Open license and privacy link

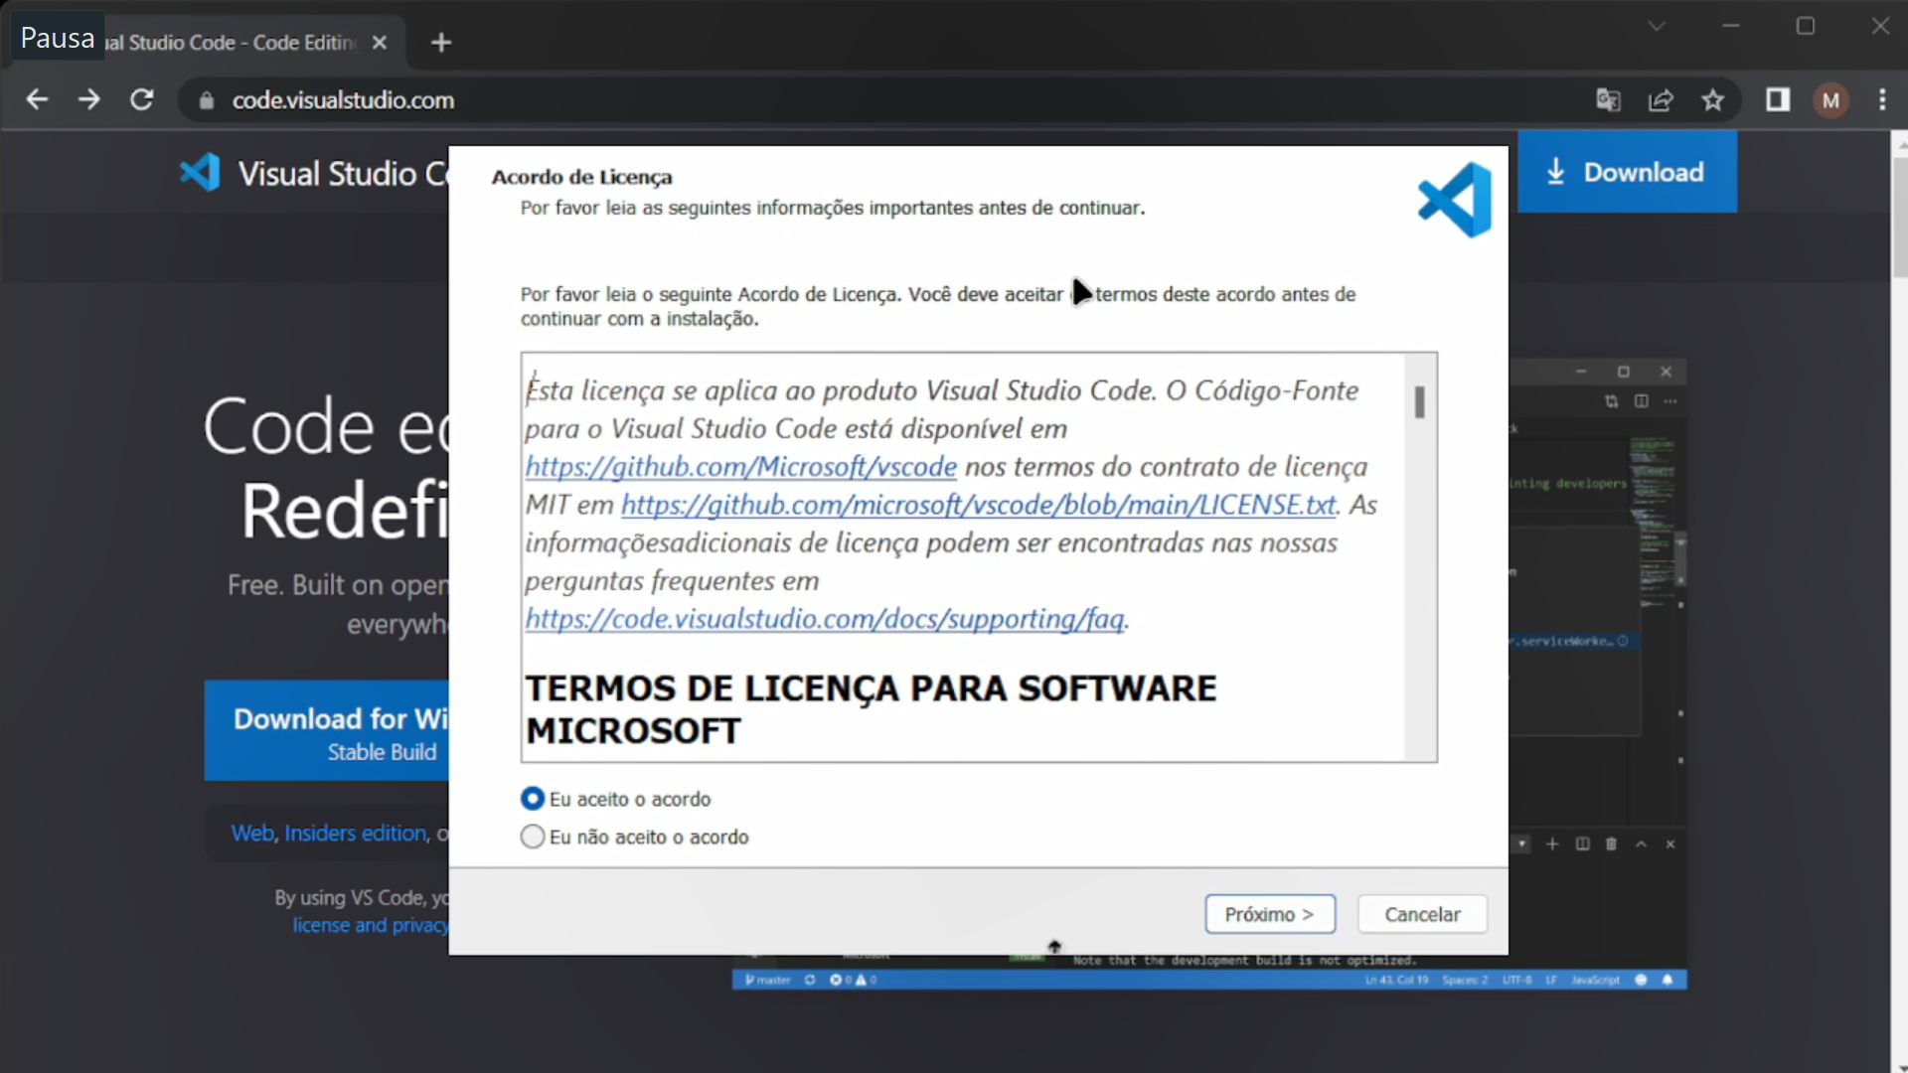[371, 925]
